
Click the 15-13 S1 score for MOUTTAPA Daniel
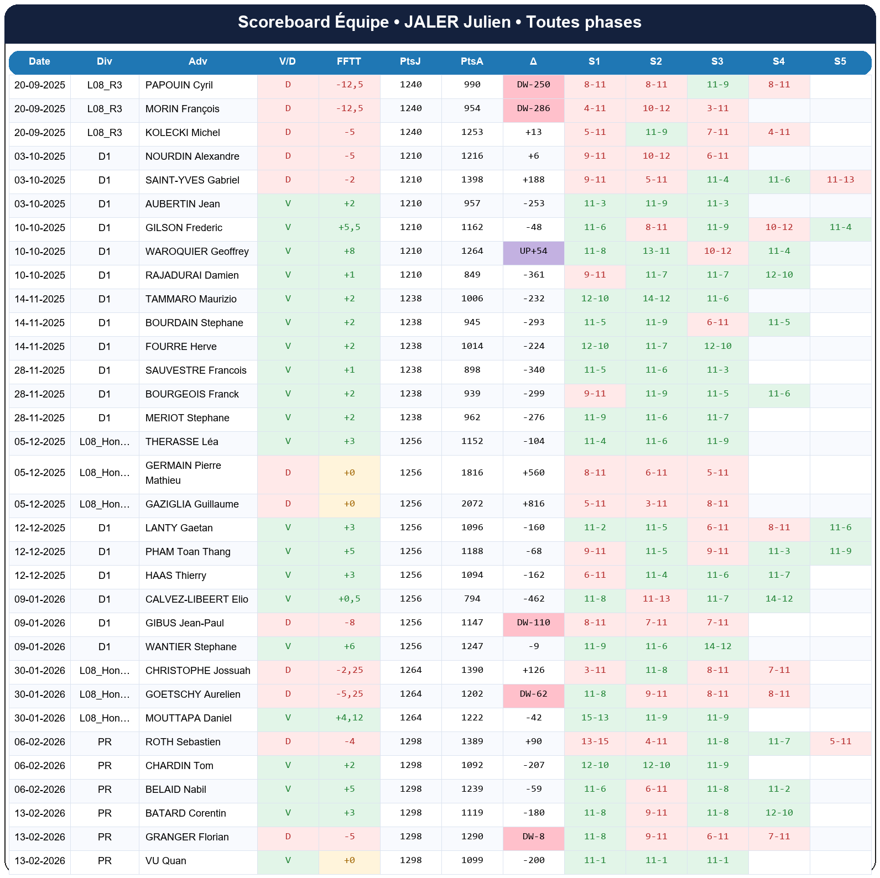595,718
